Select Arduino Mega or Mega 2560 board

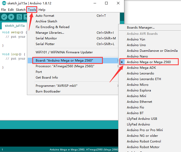tap(150, 62)
